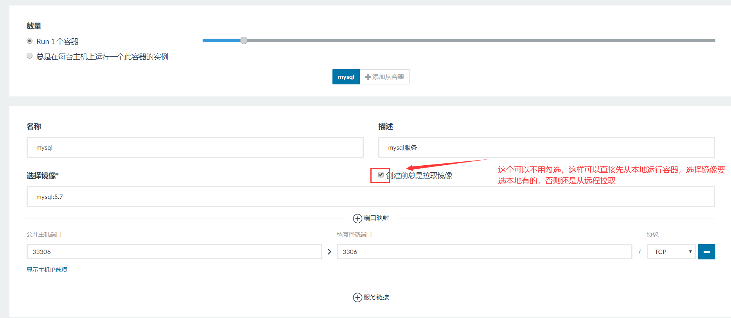Image resolution: width=731 pixels, height=318 pixels.
Task: Focus the 选择镜像 field with mysql:5.7
Action: click(370, 197)
